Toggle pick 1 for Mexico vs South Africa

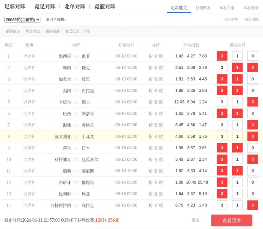click(x=237, y=56)
